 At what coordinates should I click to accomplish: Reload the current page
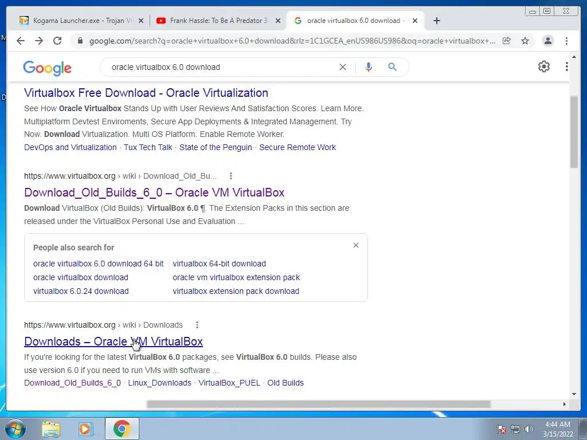point(57,41)
